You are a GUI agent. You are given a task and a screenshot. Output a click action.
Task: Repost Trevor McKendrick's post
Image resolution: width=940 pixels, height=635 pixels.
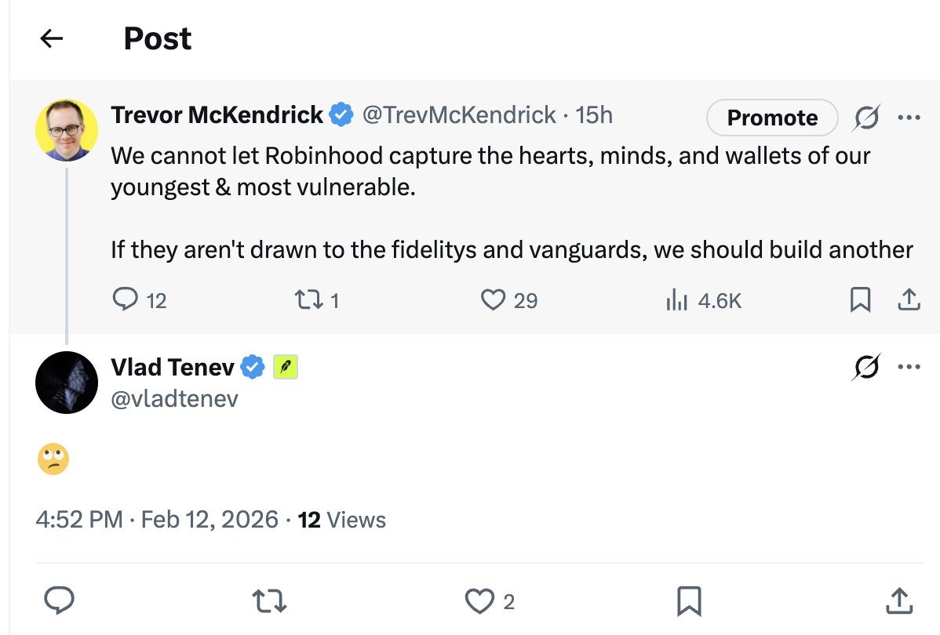pos(304,299)
